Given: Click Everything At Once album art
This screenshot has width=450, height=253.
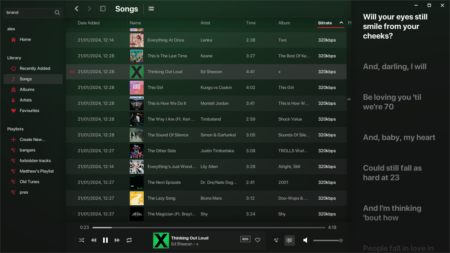Looking at the screenshot, I should point(136,40).
